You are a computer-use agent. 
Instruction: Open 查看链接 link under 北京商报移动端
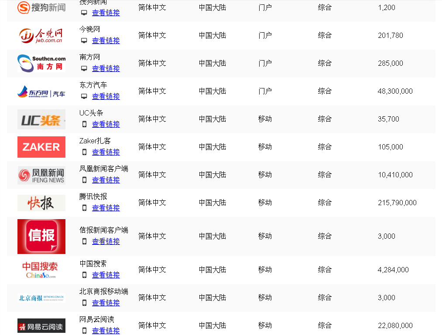click(x=106, y=303)
